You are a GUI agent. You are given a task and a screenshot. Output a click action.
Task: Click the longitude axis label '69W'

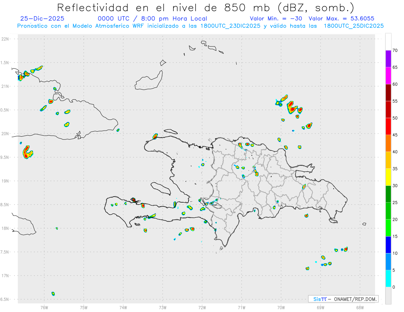click(321, 308)
